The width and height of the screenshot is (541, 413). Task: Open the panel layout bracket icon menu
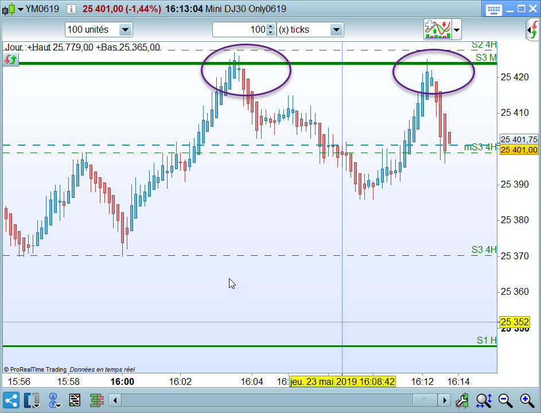pos(32,400)
